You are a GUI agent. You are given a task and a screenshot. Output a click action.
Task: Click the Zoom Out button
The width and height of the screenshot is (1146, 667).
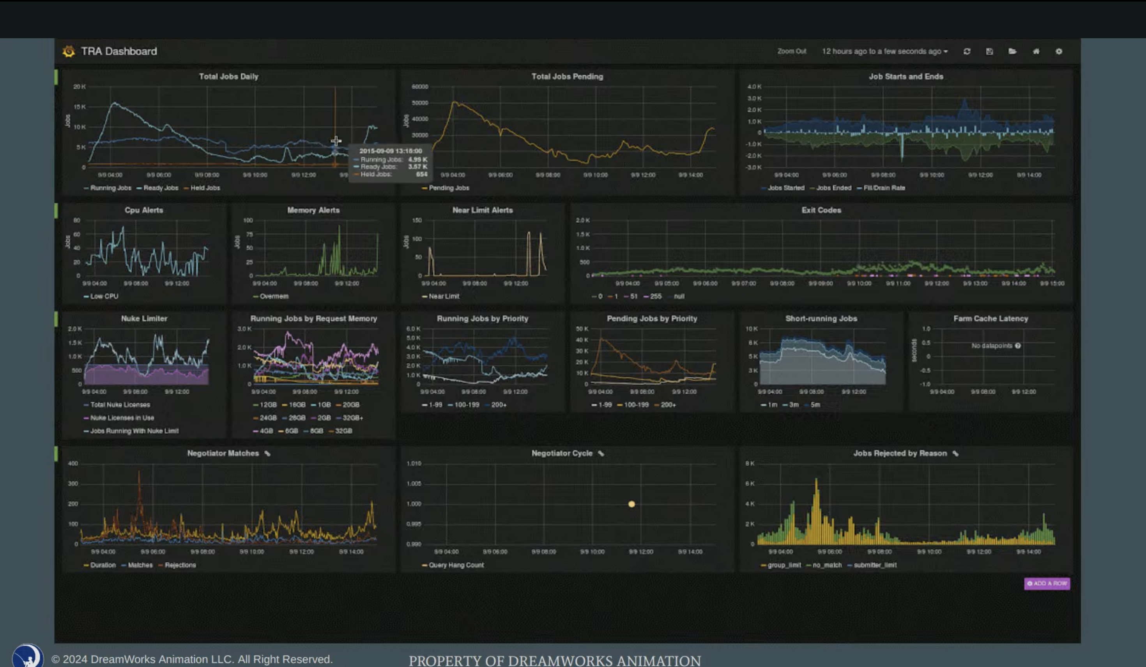[x=792, y=51]
